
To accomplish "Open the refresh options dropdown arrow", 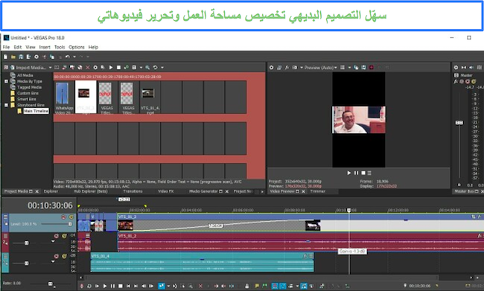I will coord(162,68).
